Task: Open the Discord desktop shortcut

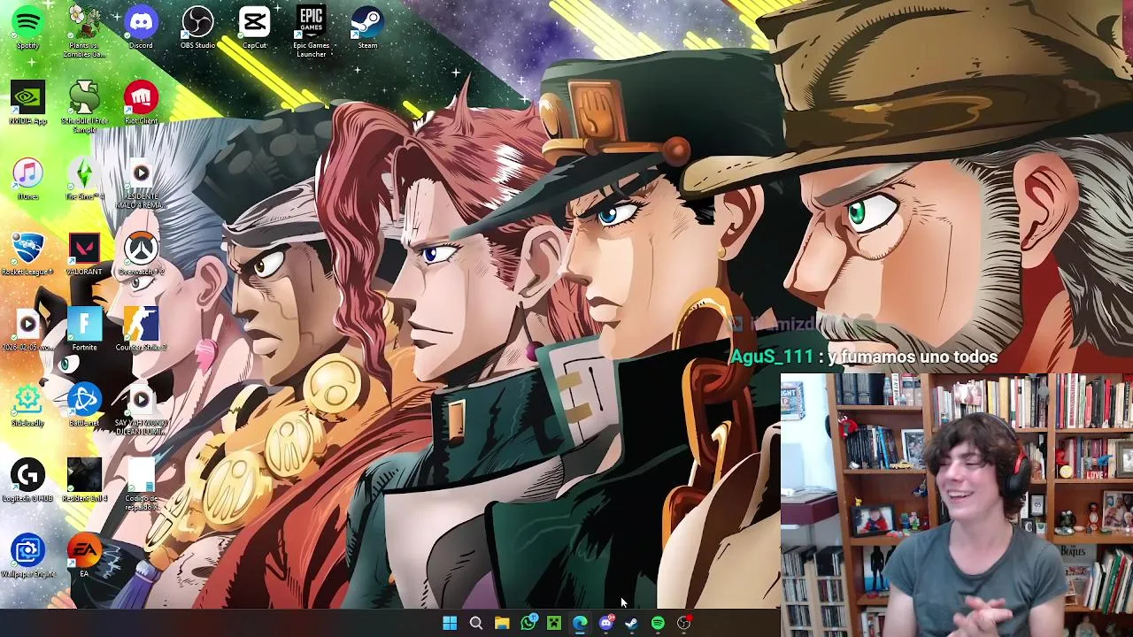Action: point(141,27)
